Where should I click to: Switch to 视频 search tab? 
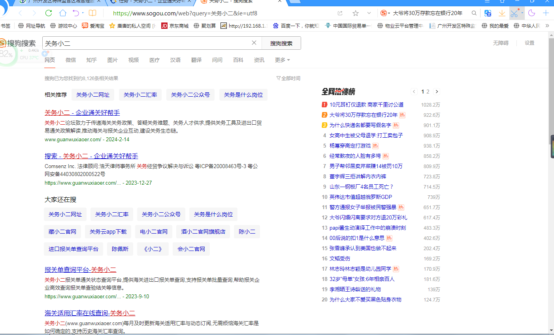point(134,60)
